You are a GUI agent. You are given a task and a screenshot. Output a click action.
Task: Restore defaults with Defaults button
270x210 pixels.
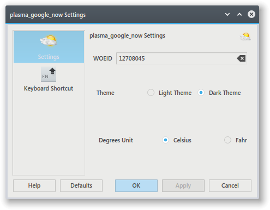click(x=81, y=185)
